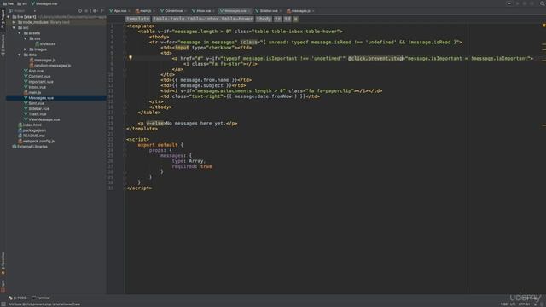Open Trash.vue in the project tree
The height and width of the screenshot is (307, 546).
point(35,114)
